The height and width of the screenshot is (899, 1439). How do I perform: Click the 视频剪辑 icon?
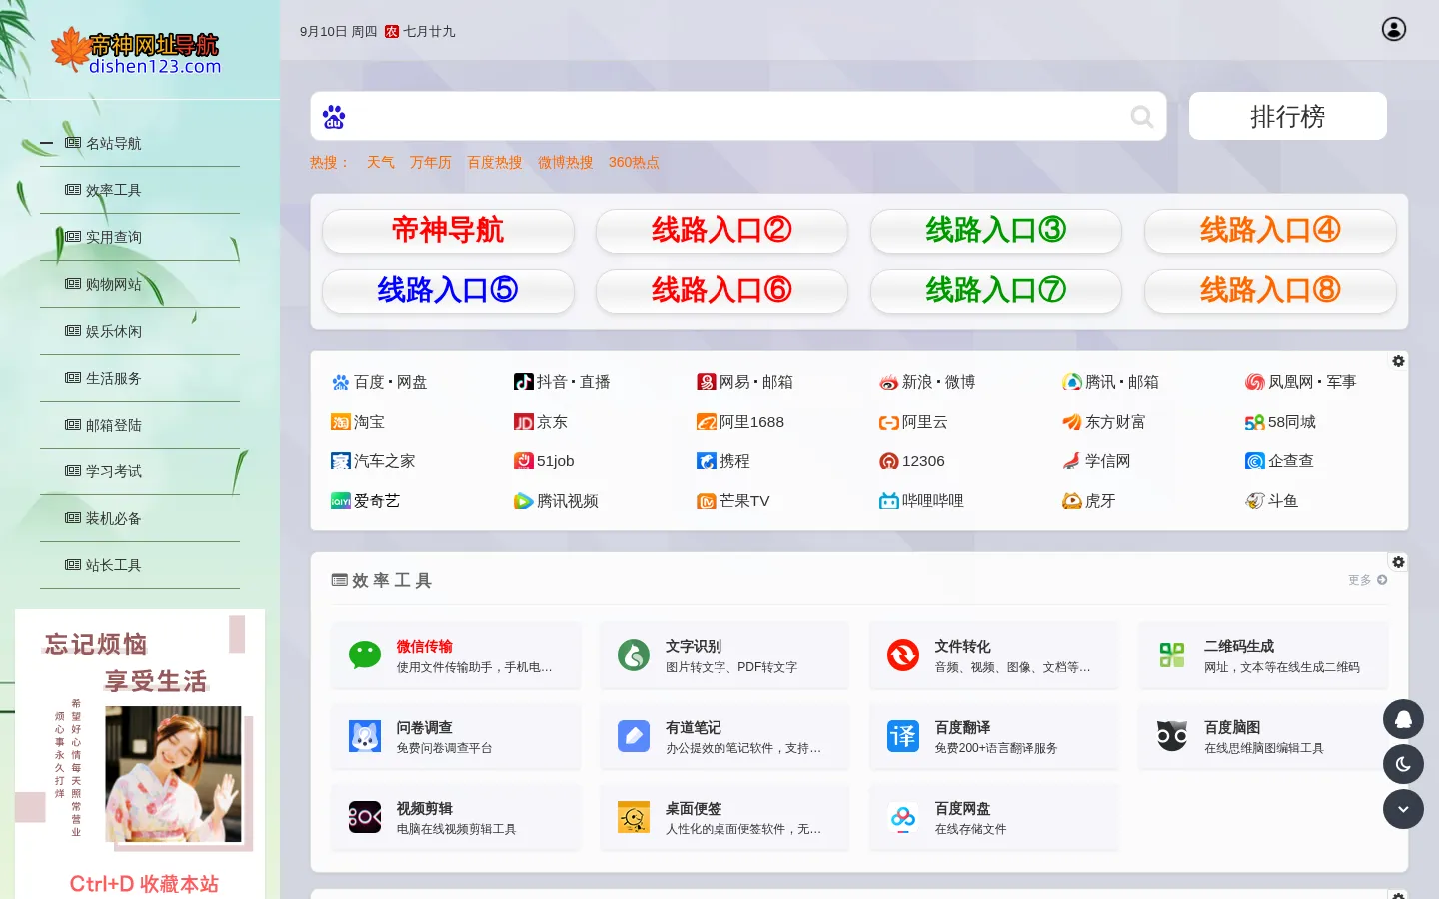pos(365,817)
